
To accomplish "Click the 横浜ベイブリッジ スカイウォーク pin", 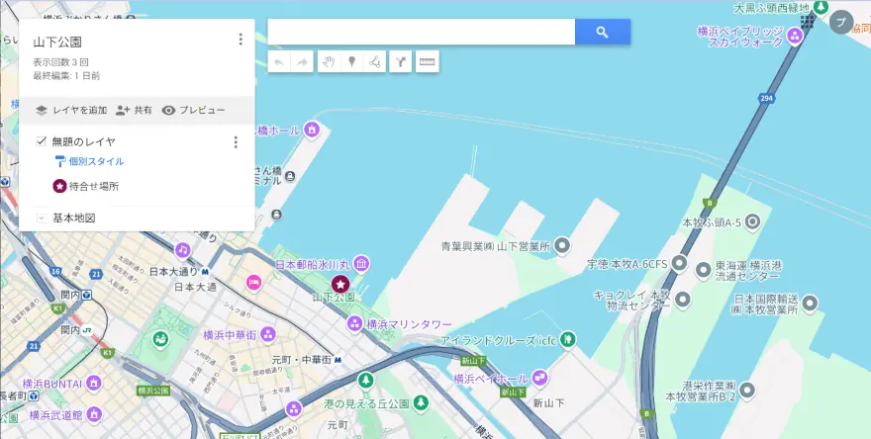I will tap(795, 38).
